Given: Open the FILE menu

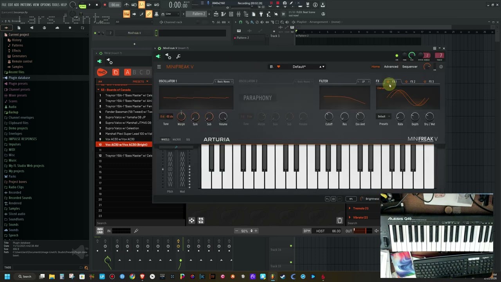Looking at the screenshot, I should [x=4, y=5].
